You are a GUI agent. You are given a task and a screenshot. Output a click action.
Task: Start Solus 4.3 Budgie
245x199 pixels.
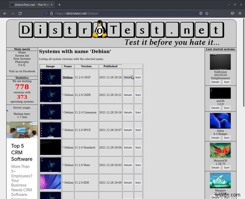tap(227, 138)
